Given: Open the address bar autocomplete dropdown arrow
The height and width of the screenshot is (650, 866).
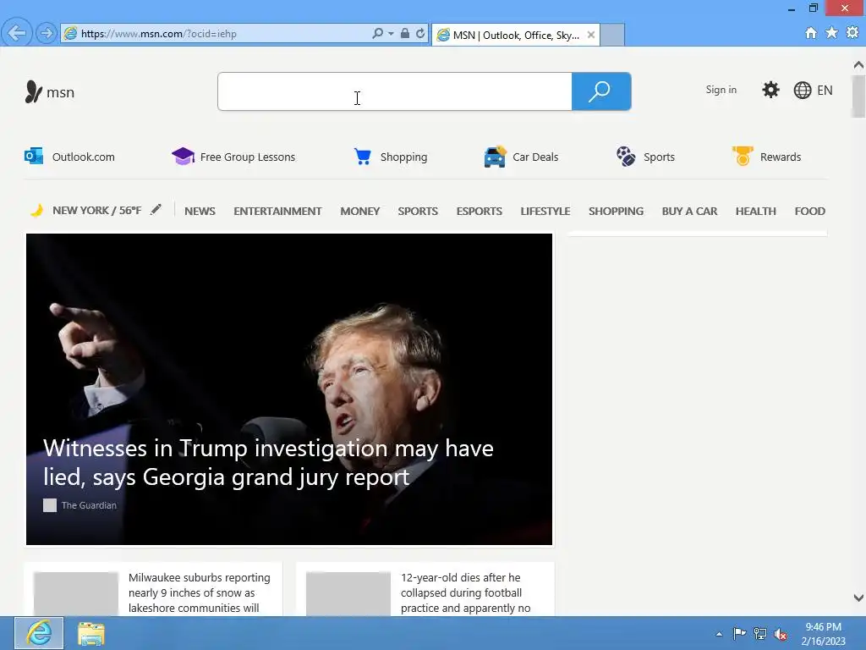Looking at the screenshot, I should click(391, 33).
